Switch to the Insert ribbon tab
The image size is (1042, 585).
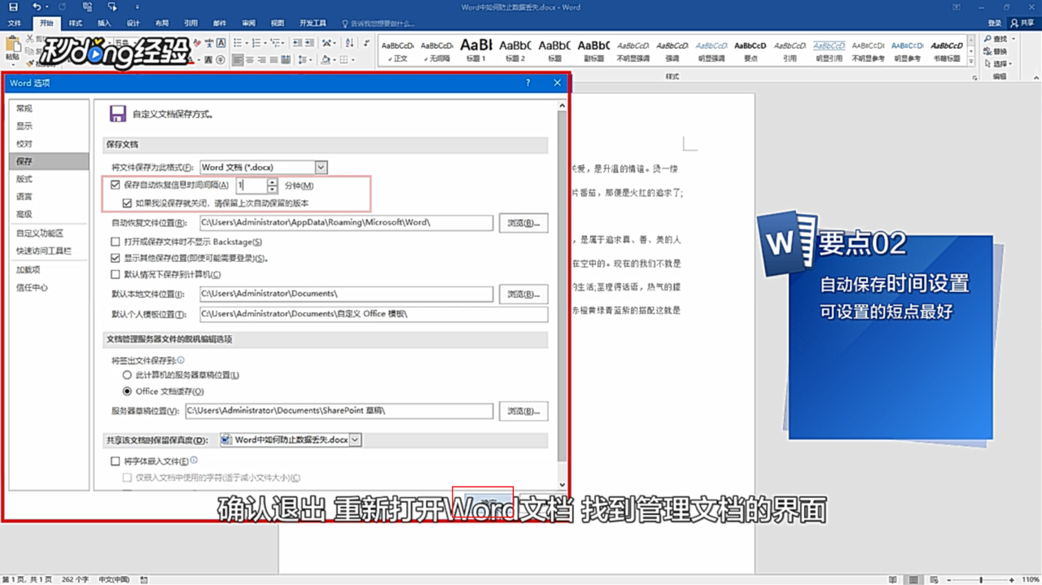tap(104, 24)
